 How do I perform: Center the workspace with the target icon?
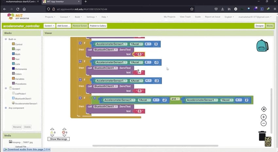264,109
